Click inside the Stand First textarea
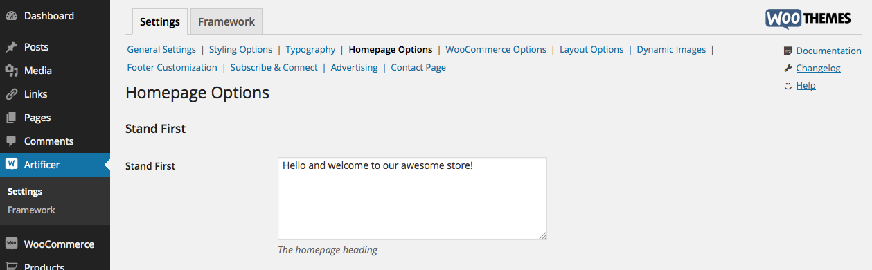Image resolution: width=872 pixels, height=270 pixels. coord(412,199)
